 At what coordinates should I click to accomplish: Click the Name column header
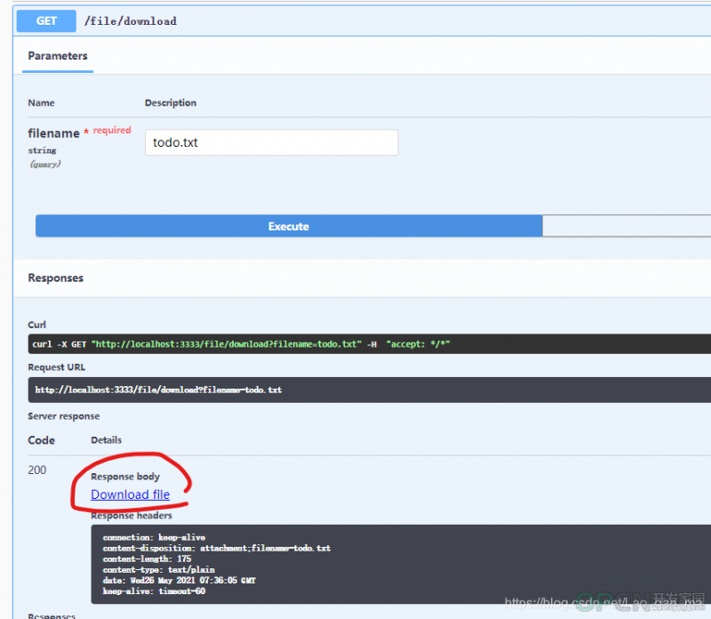pos(41,103)
